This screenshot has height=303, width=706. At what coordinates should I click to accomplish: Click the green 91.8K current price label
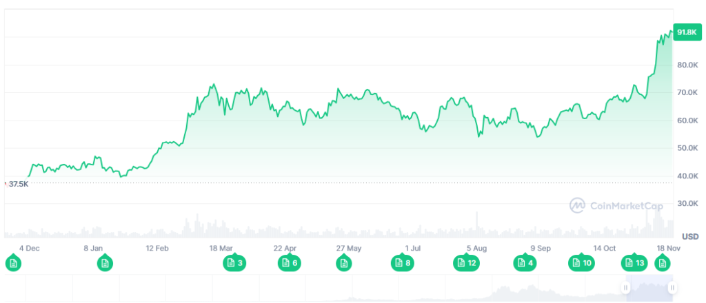pyautogui.click(x=687, y=32)
